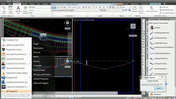
Task: Open Devices and Printers link
Action: [42, 75]
